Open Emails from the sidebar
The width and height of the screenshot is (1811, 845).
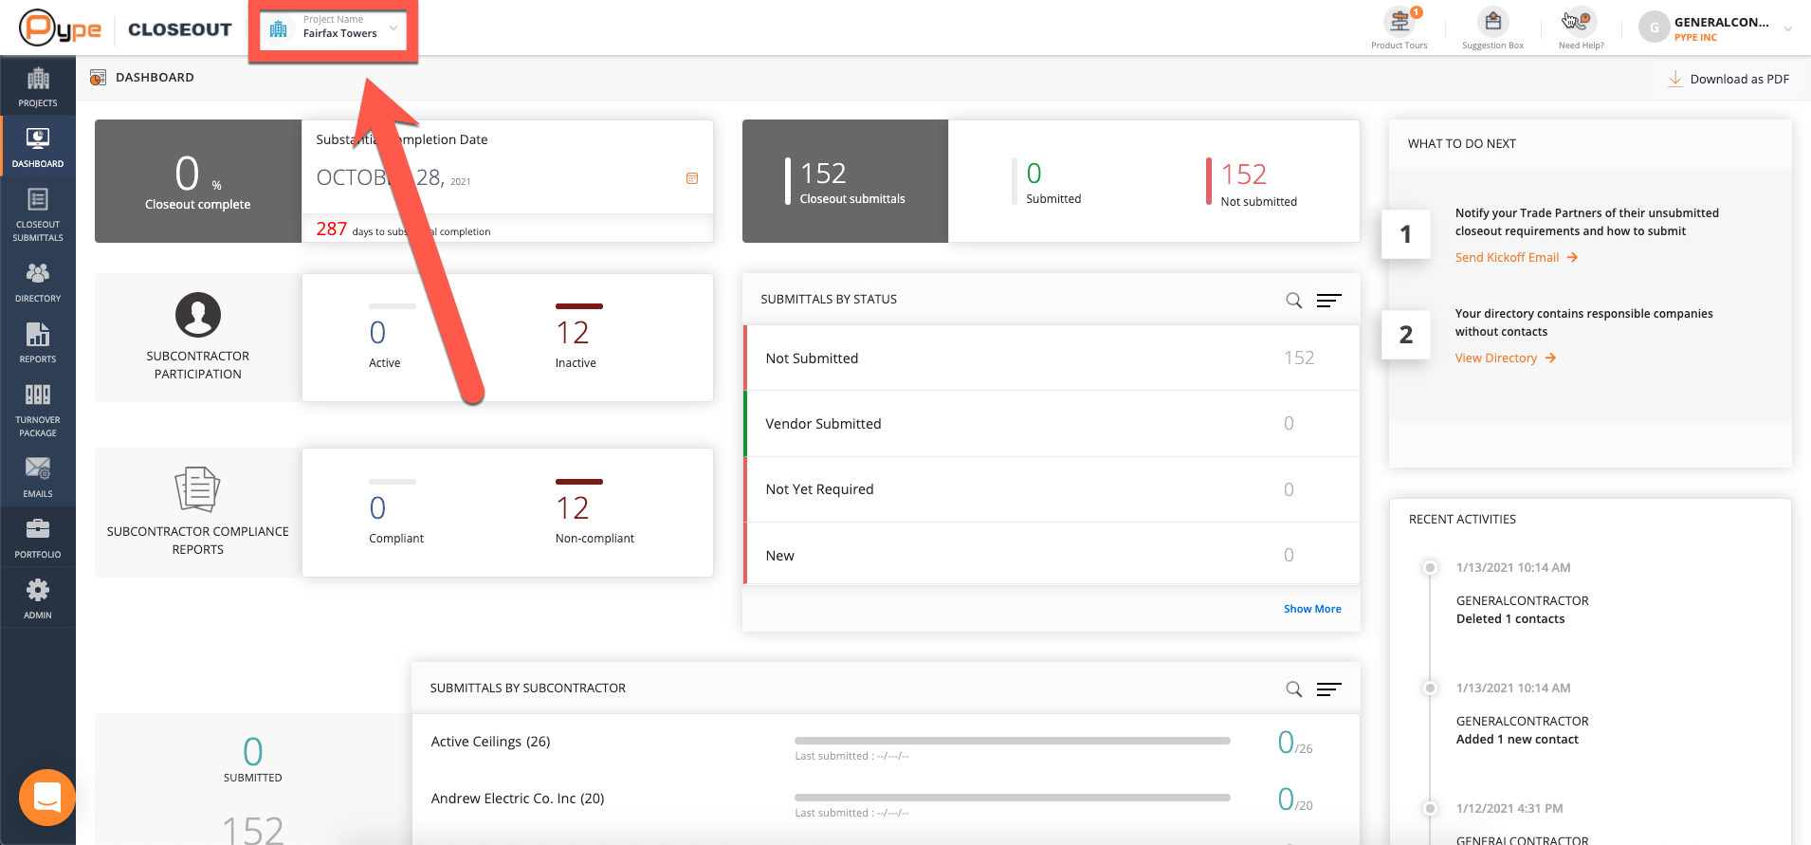tap(38, 477)
